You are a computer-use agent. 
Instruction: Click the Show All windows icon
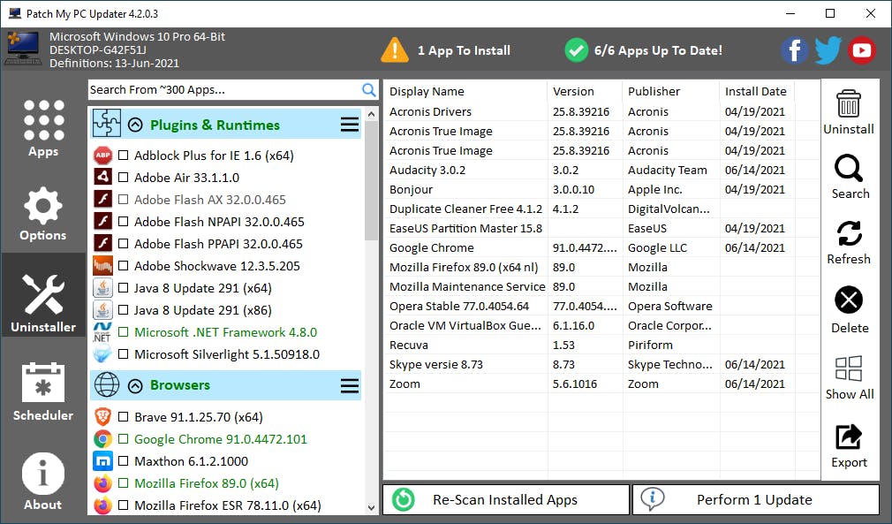849,368
